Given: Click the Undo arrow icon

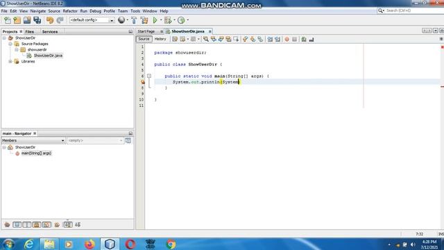Looking at the screenshot, I should (x=50, y=20).
